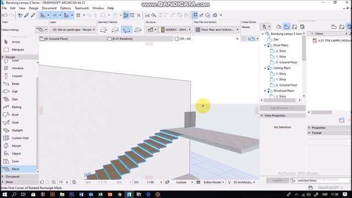Click the Orbit icon in bottom bar

[x=61, y=182]
